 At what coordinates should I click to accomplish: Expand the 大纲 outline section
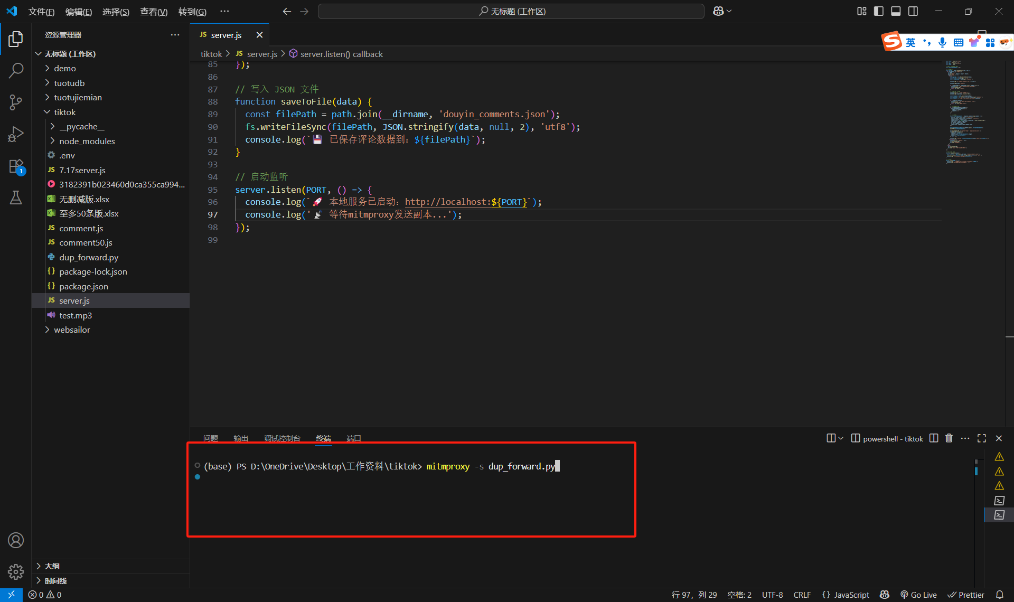point(110,566)
